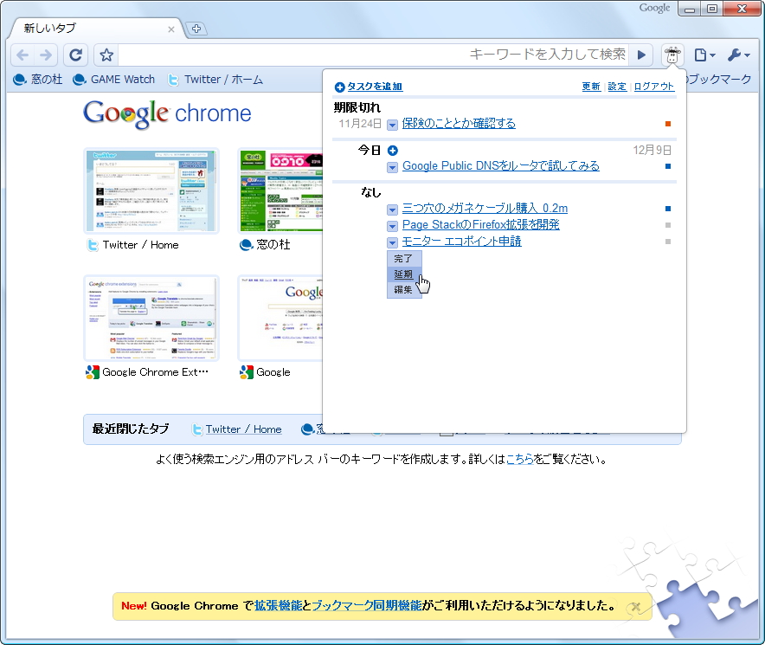Viewport: 765px width, 645px height.
Task: Click the back navigation arrow
Action: [x=23, y=54]
